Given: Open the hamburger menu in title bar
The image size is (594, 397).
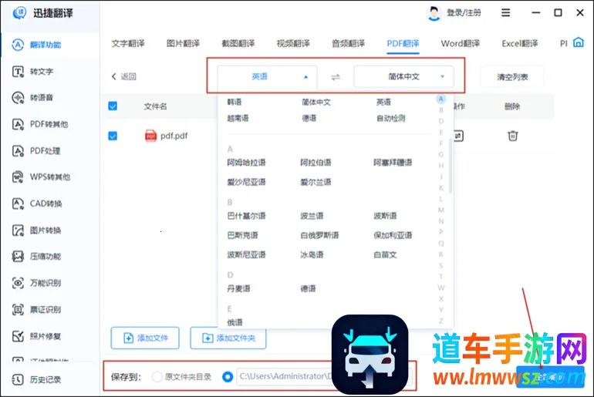Looking at the screenshot, I should (505, 13).
